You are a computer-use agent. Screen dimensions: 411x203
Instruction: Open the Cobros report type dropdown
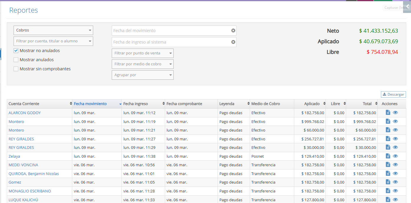click(53, 30)
